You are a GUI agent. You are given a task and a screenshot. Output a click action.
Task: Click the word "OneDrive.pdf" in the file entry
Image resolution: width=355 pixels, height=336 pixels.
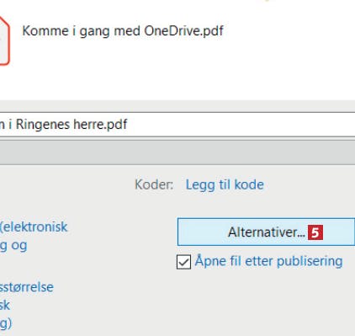tap(183, 31)
